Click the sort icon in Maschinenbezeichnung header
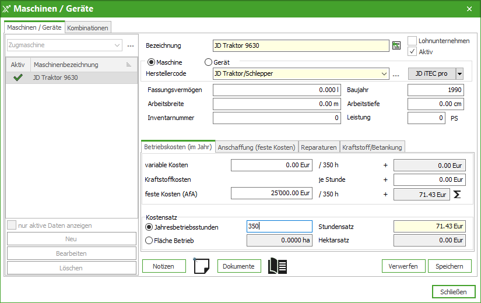The height and width of the screenshot is (303, 481). coord(129,65)
